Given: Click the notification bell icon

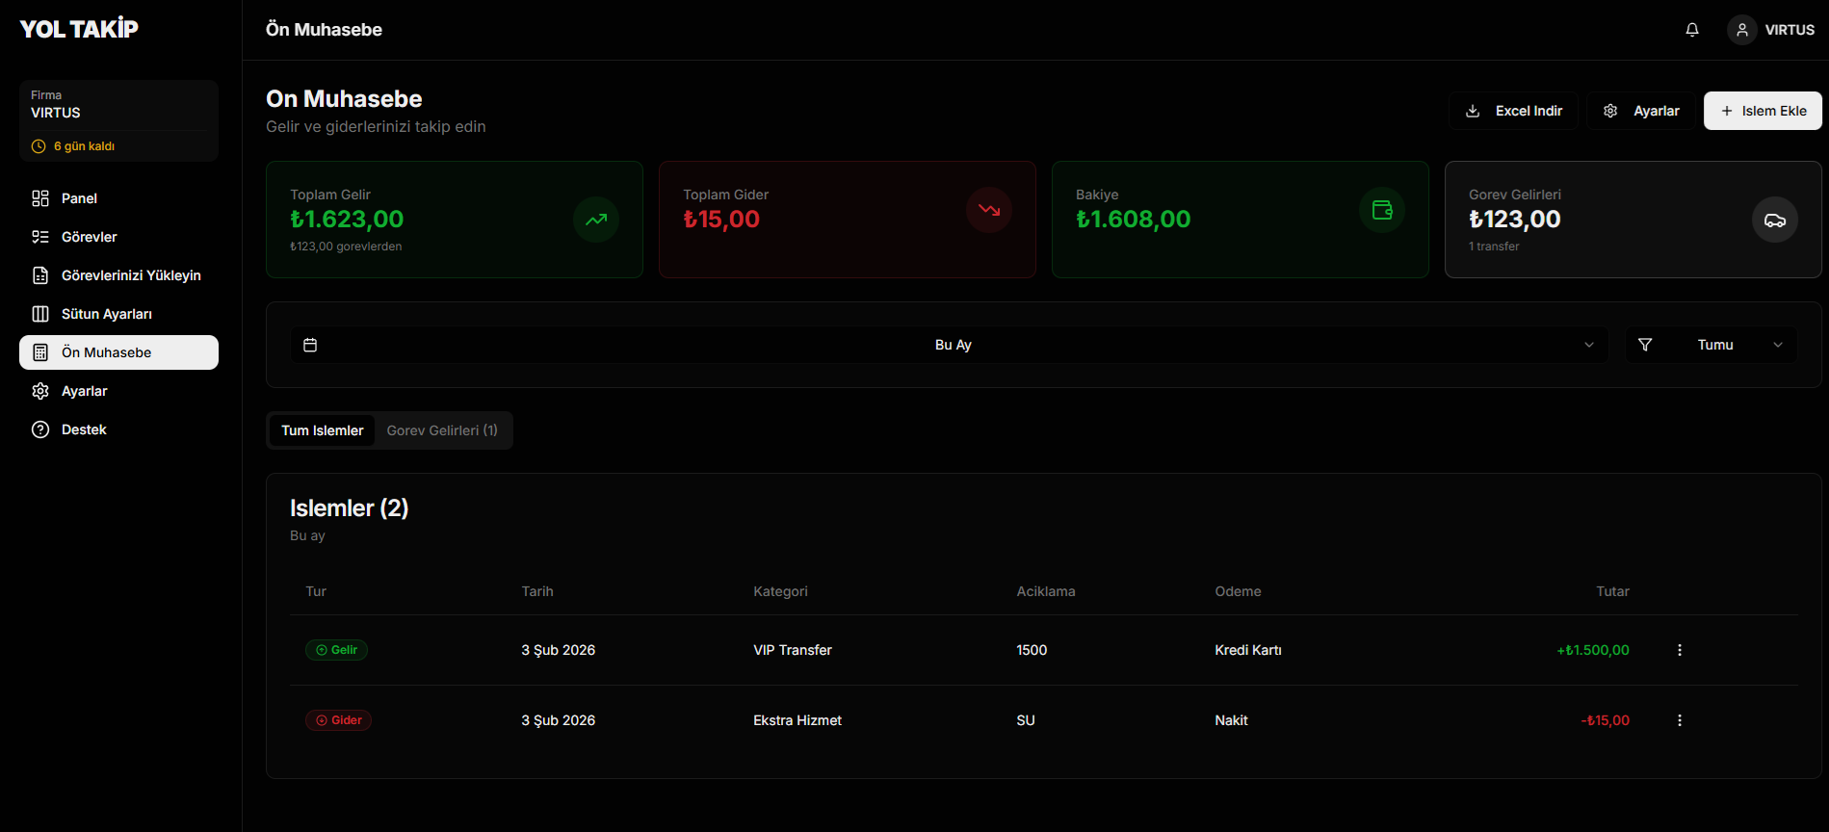Looking at the screenshot, I should 1692,30.
